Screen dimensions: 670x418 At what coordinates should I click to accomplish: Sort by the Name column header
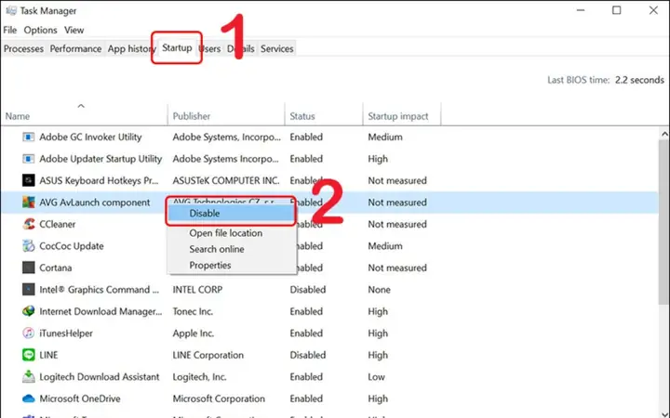point(84,115)
